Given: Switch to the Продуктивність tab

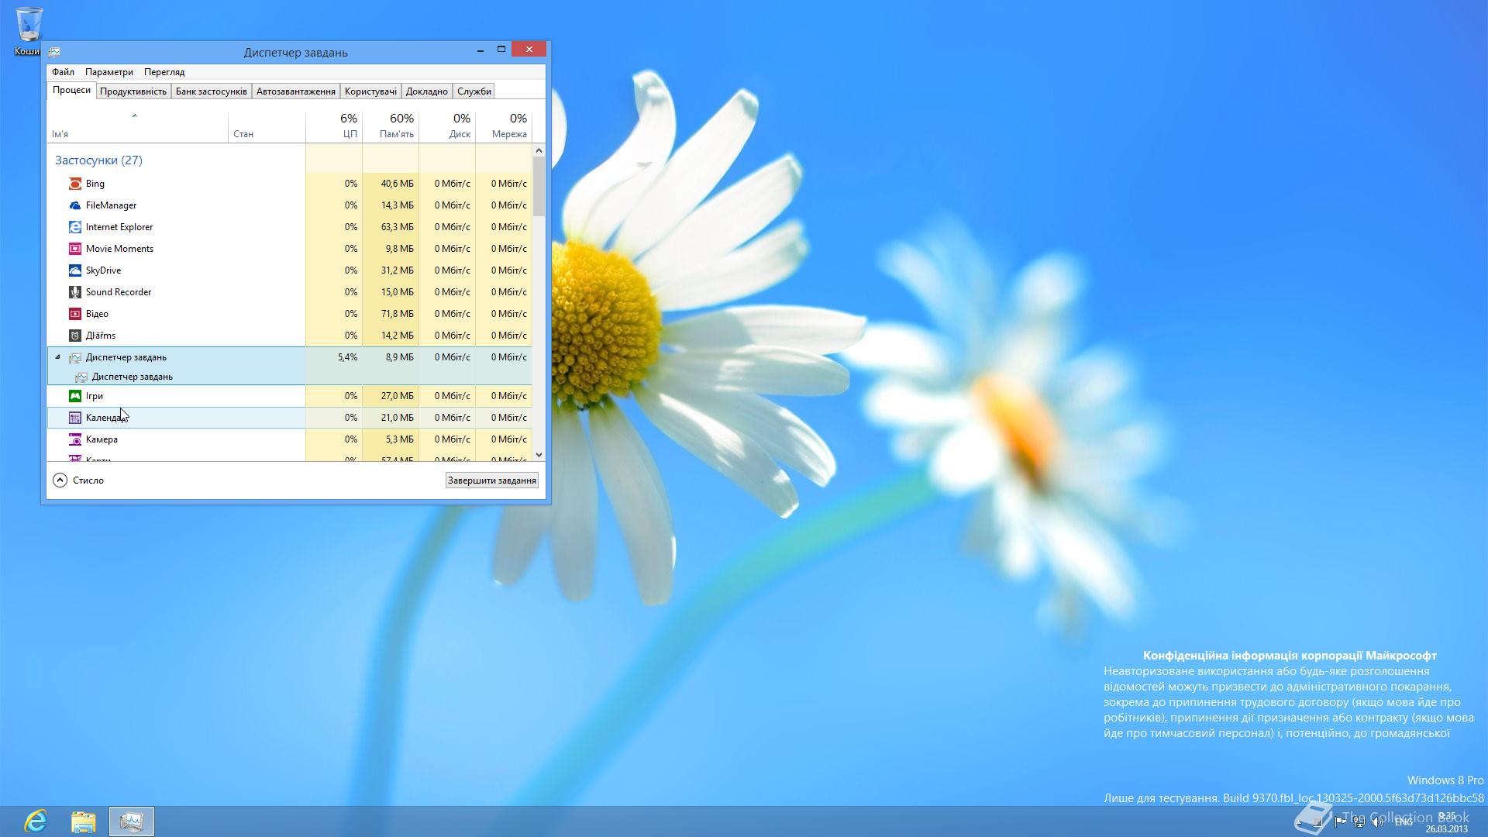Looking at the screenshot, I should click(x=133, y=91).
